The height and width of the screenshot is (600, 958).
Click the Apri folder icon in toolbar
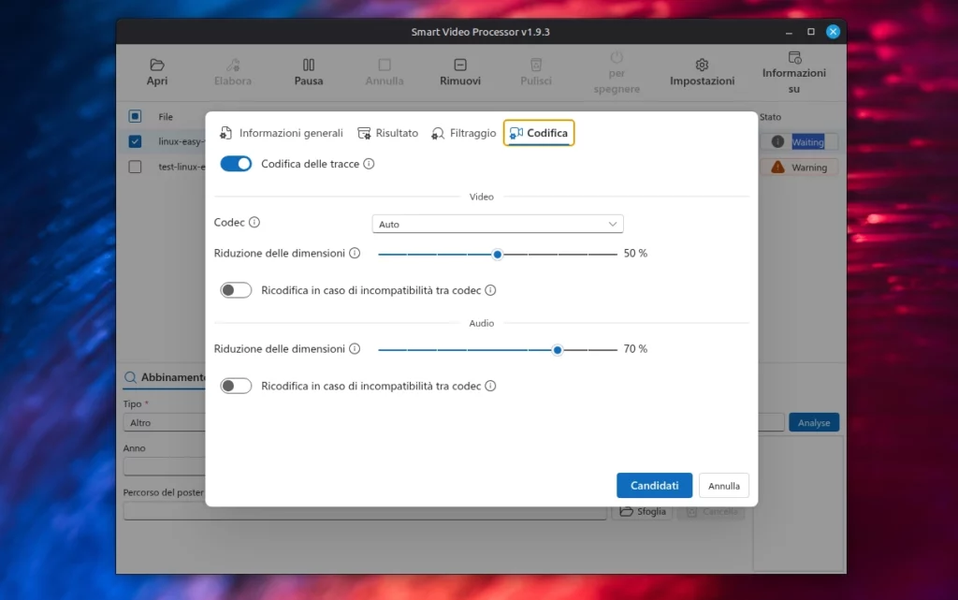tap(157, 65)
